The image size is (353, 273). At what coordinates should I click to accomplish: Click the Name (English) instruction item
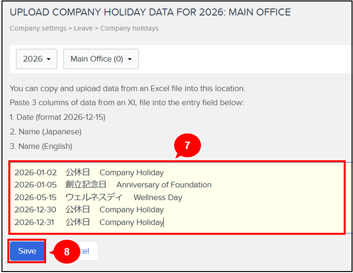pos(41,146)
